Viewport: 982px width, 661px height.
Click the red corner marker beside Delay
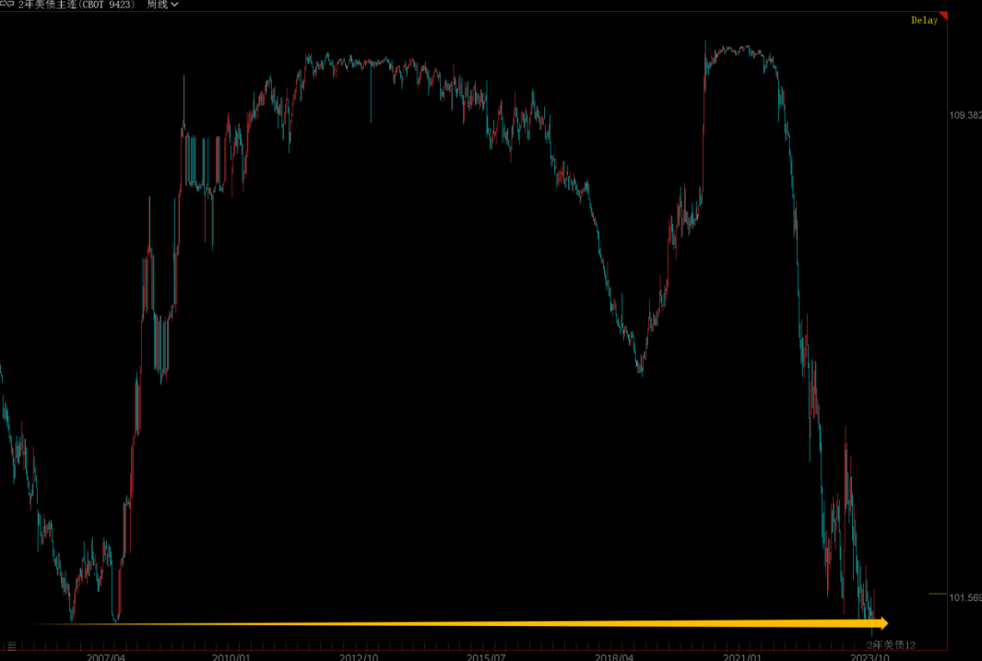coord(943,16)
